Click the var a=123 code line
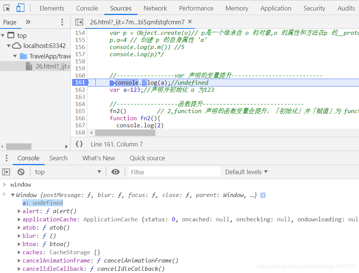Screen dimensions: 359x273 coord(162,90)
